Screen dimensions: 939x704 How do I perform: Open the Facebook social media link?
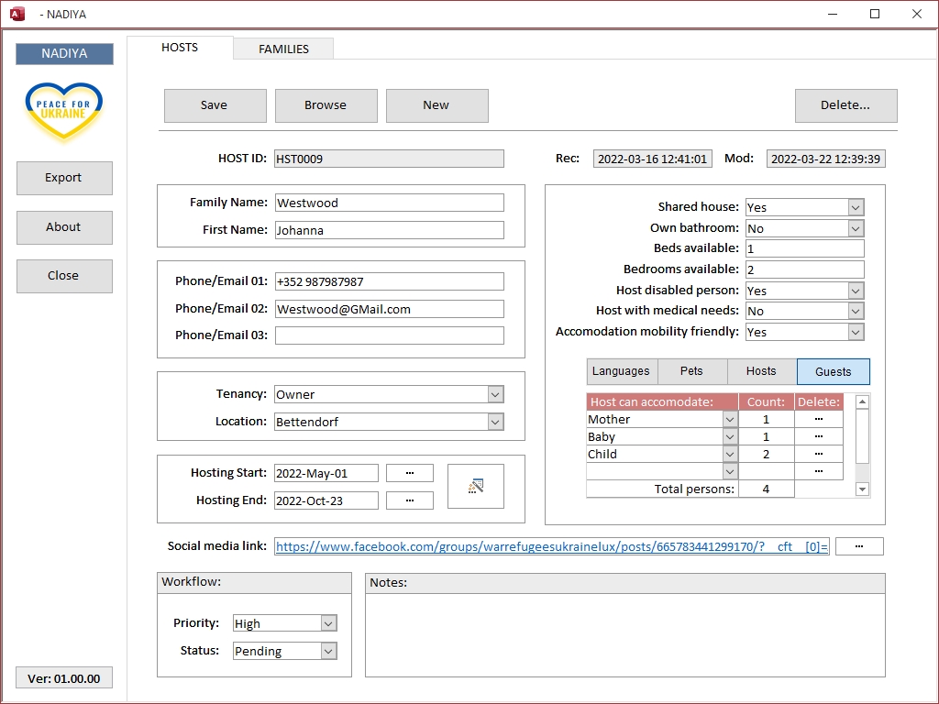pyautogui.click(x=552, y=546)
